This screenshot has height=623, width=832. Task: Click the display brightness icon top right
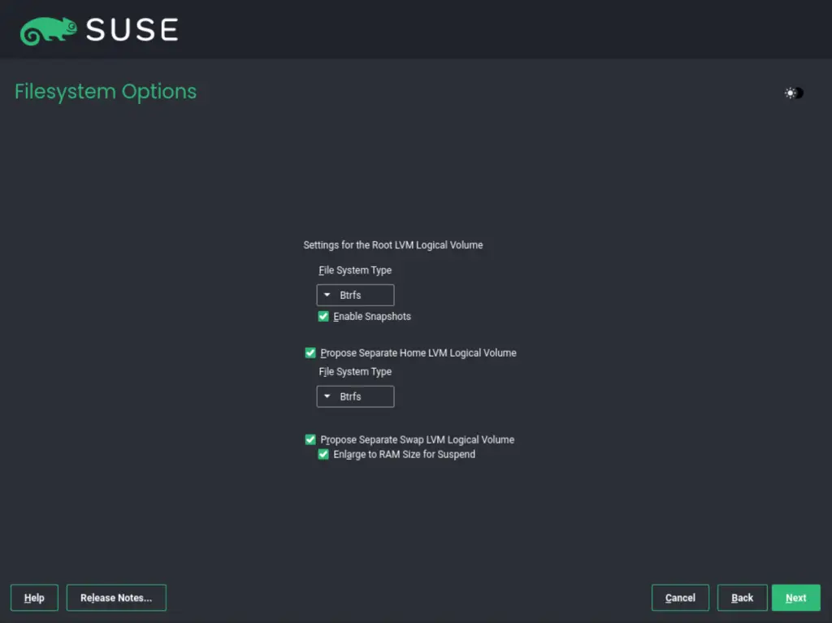click(793, 93)
